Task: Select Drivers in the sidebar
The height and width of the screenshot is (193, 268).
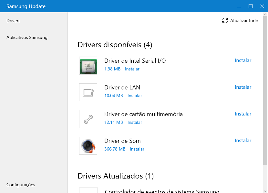Action: pos(13,20)
